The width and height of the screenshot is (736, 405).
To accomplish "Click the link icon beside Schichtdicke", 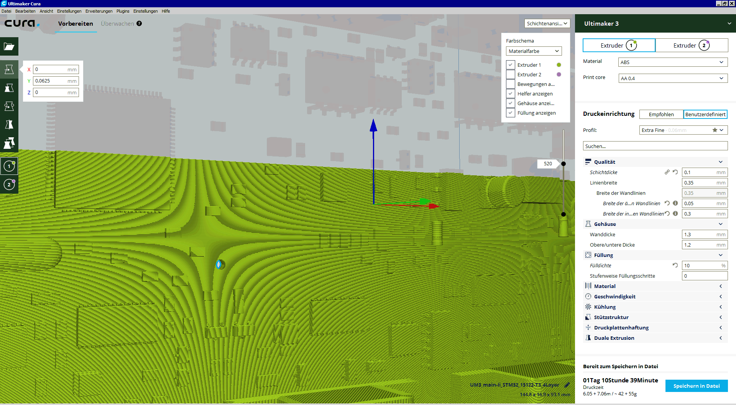I will 667,172.
